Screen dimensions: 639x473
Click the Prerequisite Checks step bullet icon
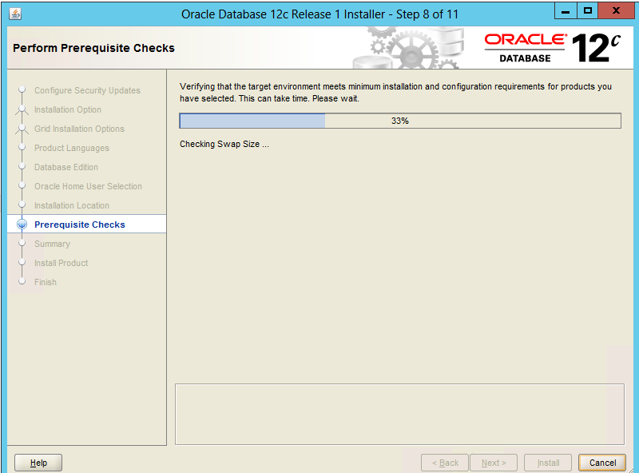pos(22,225)
